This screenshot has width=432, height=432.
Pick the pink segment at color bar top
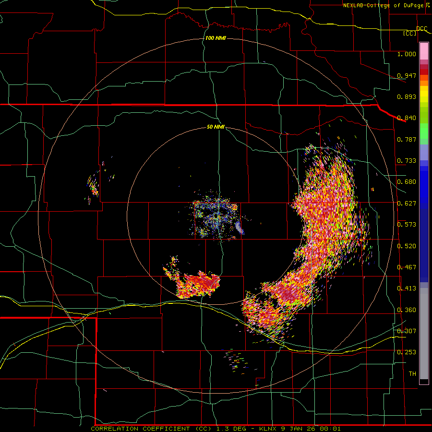pyautogui.click(x=424, y=51)
